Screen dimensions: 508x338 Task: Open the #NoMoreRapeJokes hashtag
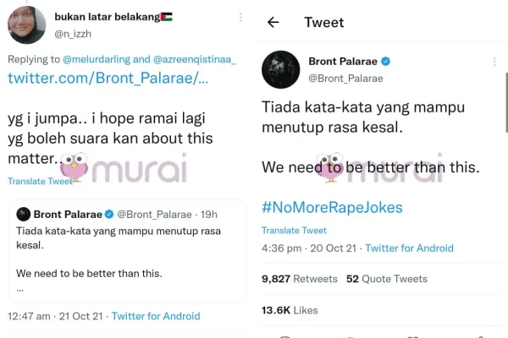pos(332,208)
